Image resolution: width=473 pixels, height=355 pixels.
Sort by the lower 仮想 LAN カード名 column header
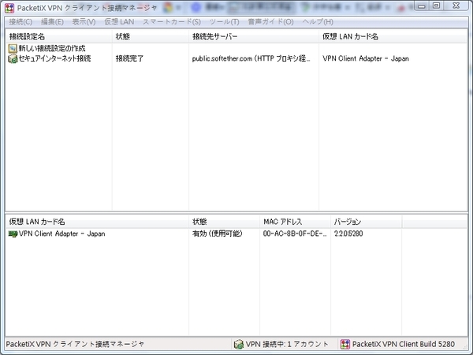pos(97,222)
